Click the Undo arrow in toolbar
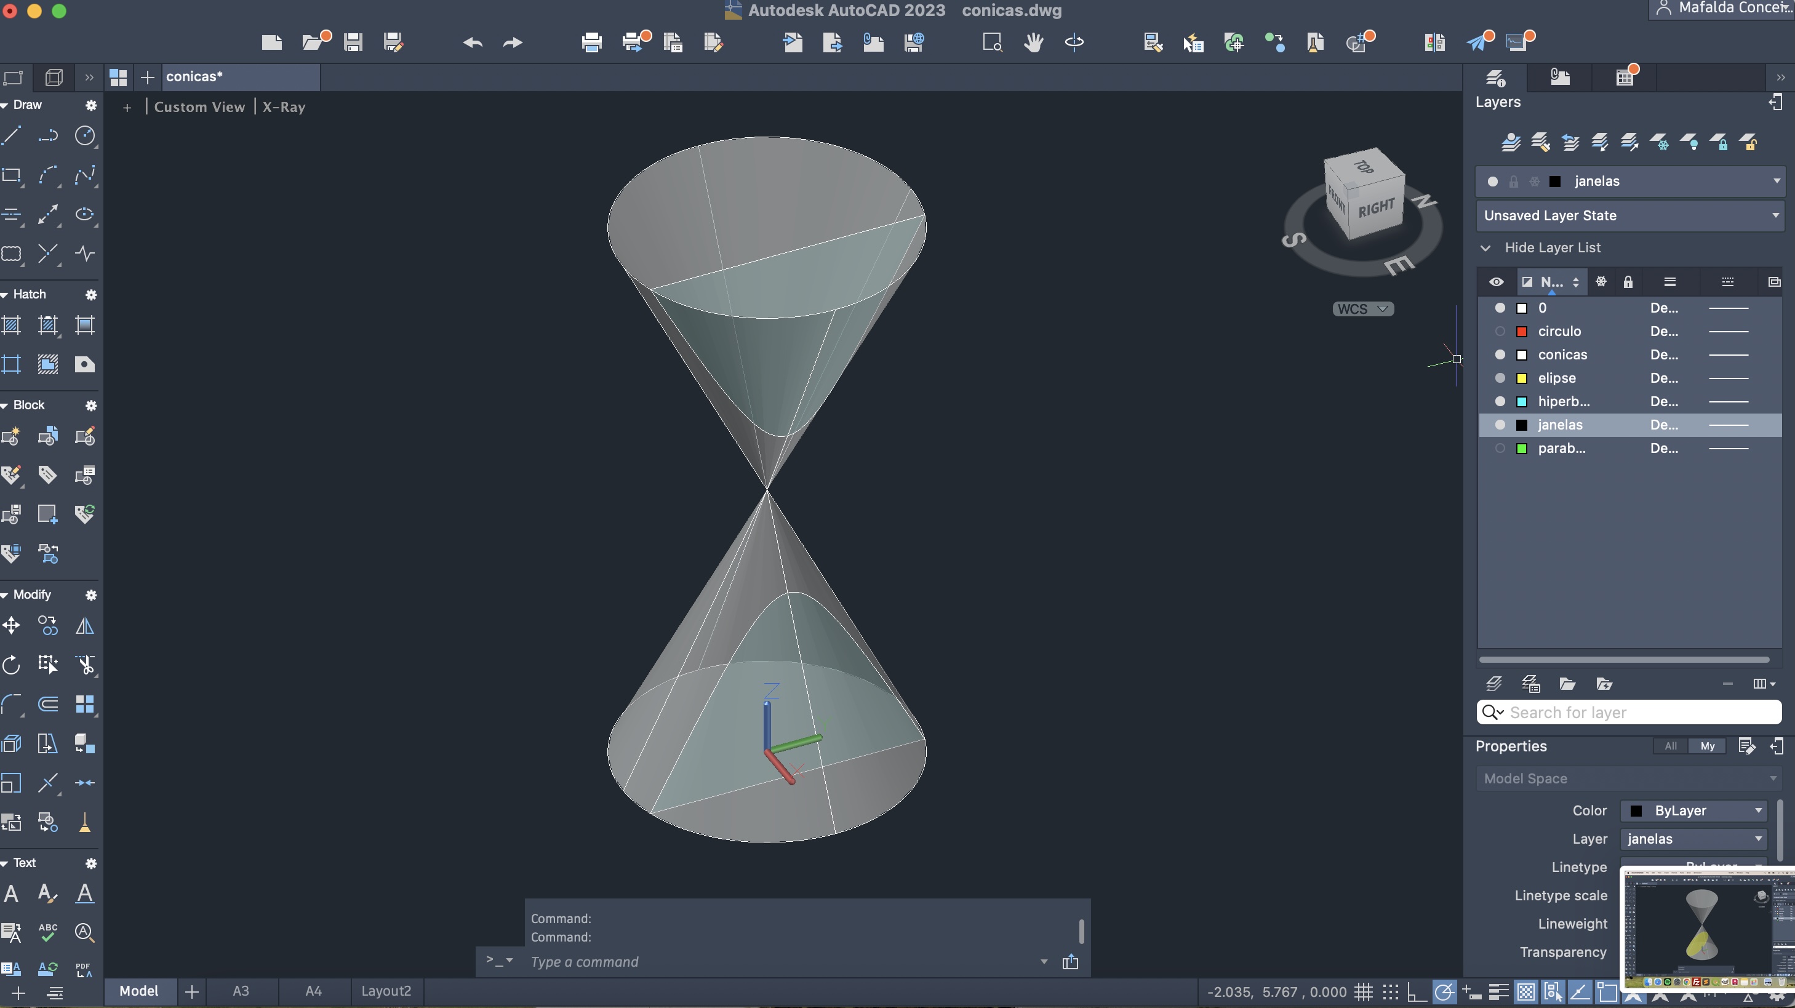The image size is (1795, 1008). pyautogui.click(x=473, y=42)
